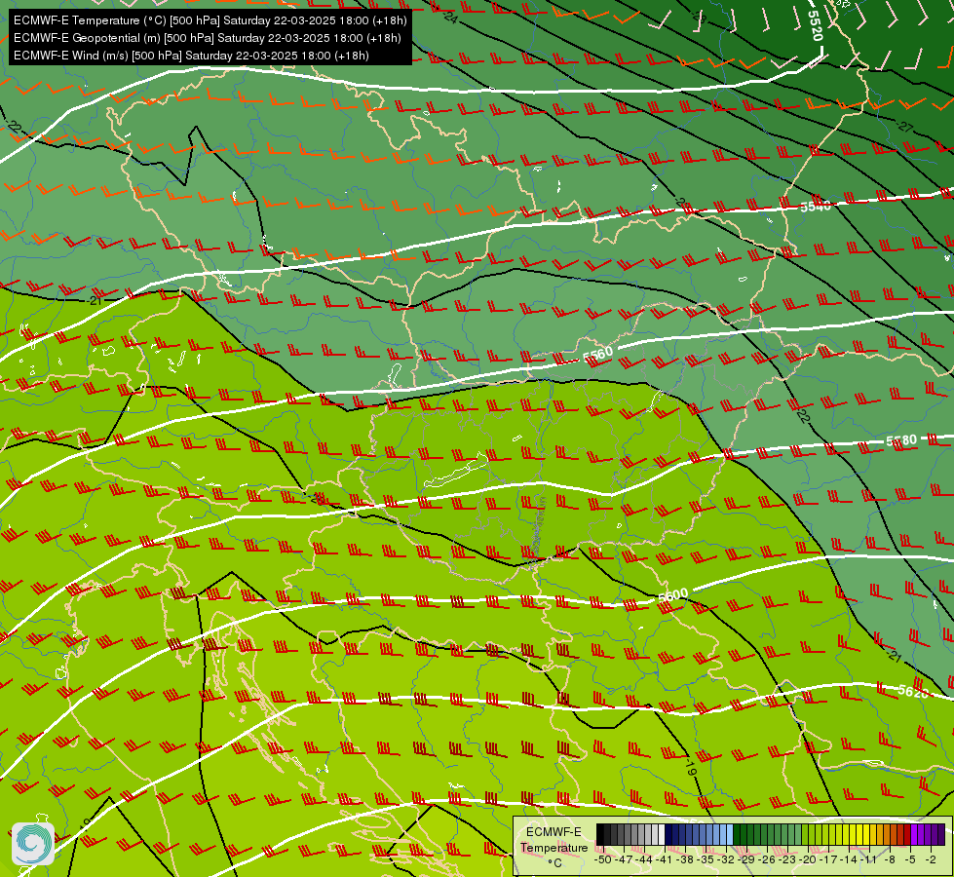Click the blue swirl logo icon
Screen dimensions: 954x877
click(33, 843)
